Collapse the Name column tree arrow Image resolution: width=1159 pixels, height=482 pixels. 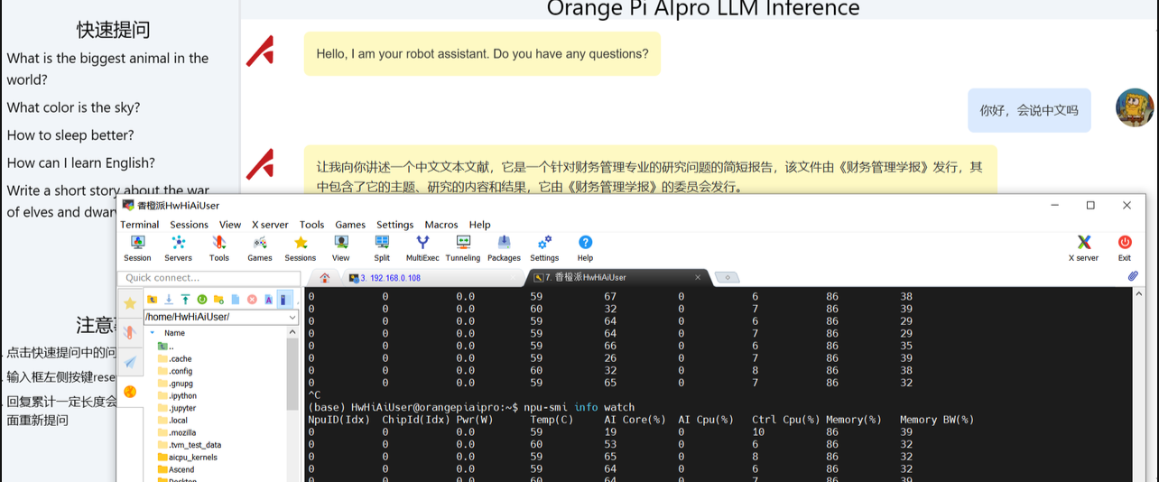click(152, 333)
